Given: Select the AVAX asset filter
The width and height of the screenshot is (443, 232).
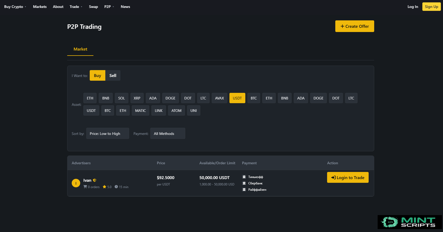Looking at the screenshot, I should point(219,98).
